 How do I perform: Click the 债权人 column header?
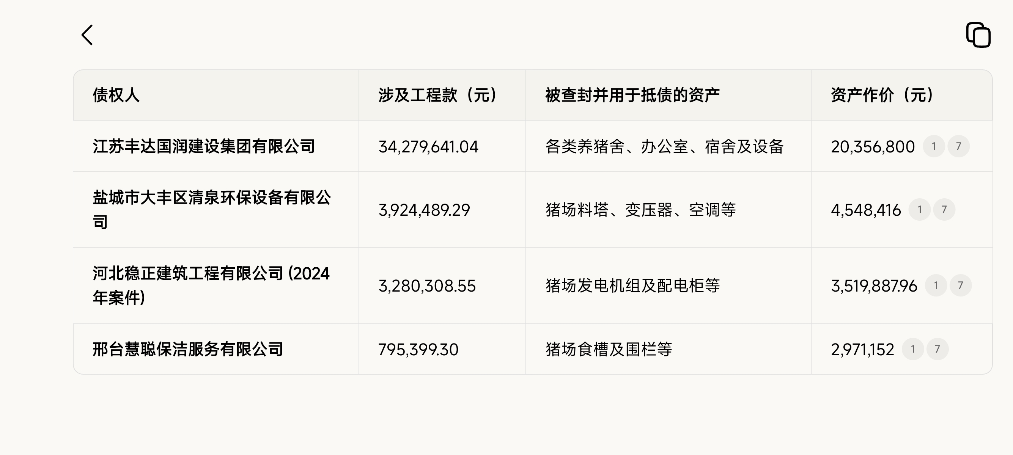tap(116, 95)
